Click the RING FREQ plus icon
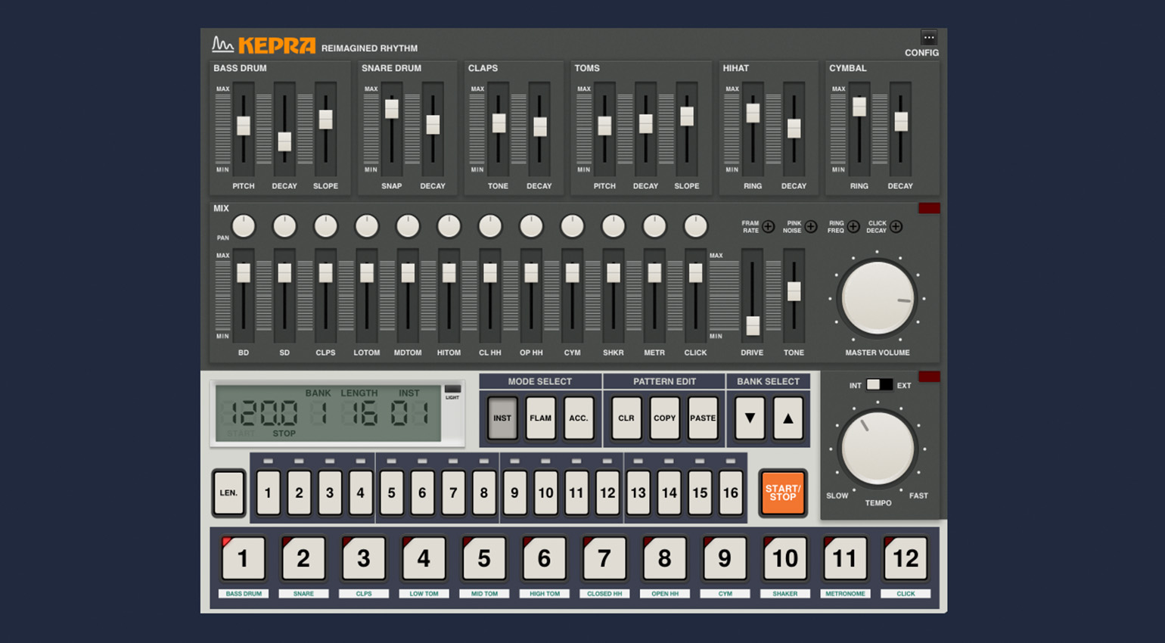 (x=853, y=226)
